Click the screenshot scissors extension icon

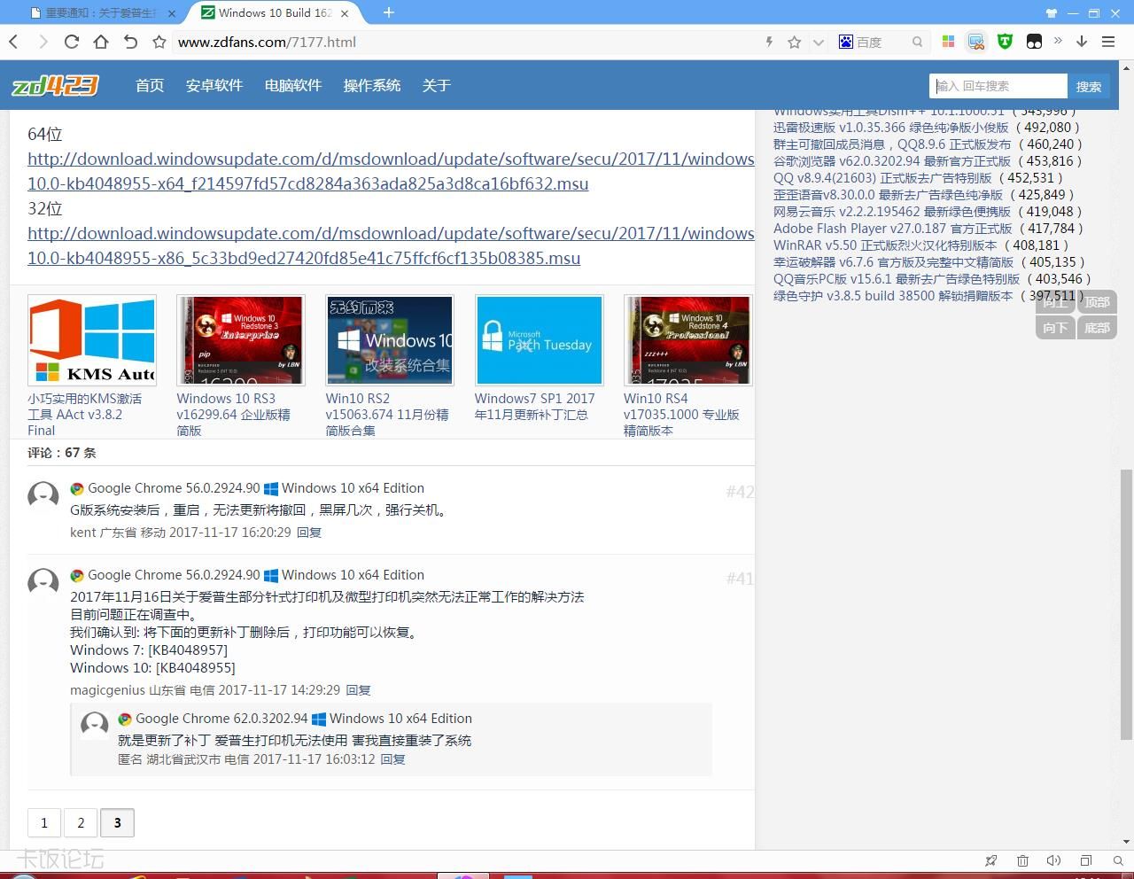click(x=976, y=42)
